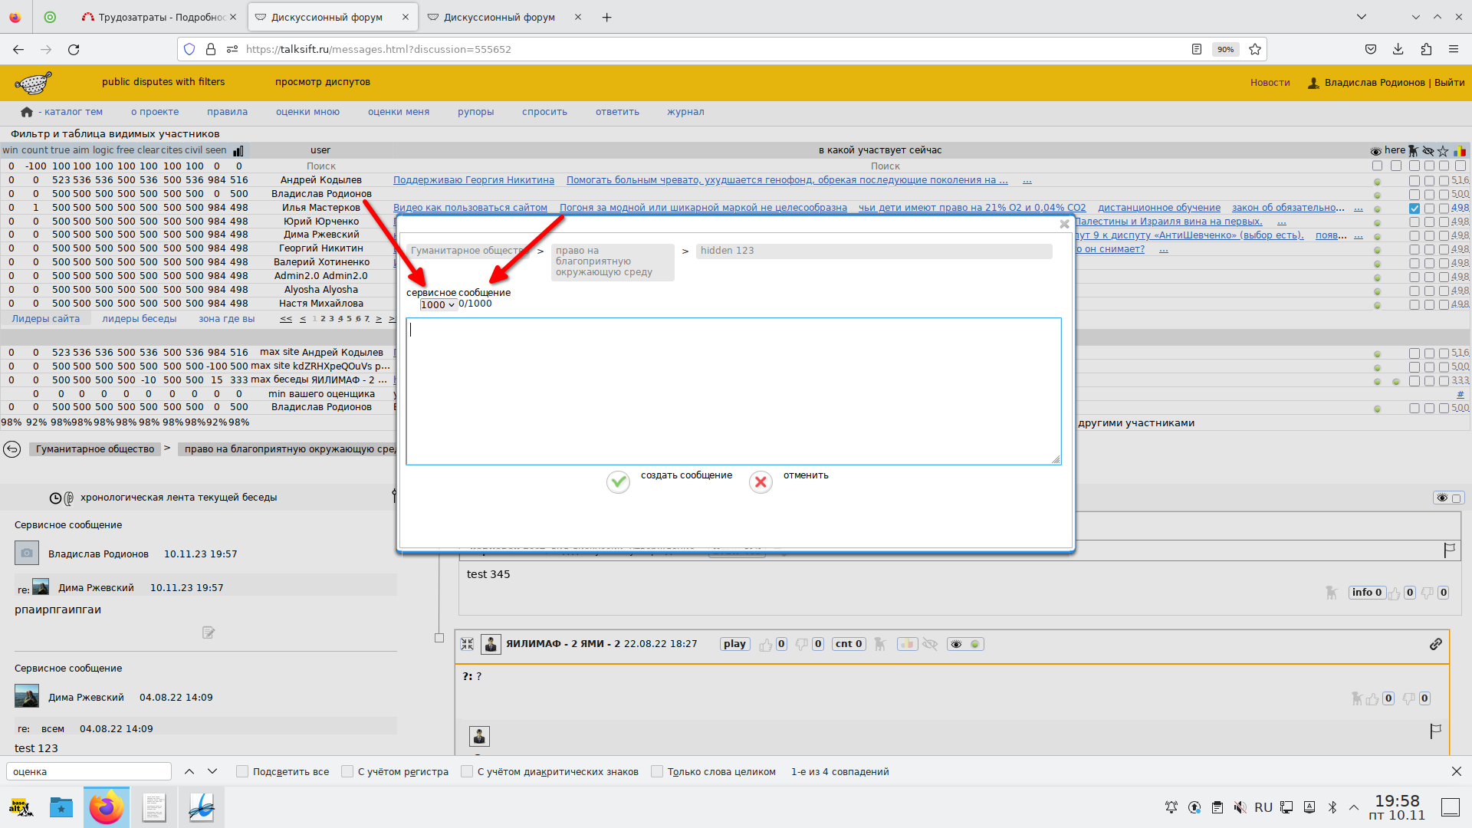Image resolution: width=1472 pixels, height=828 pixels.
Task: Click the colander site logo
Action: point(33,82)
